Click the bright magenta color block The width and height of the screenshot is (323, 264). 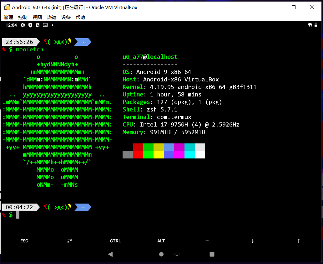tap(179, 155)
